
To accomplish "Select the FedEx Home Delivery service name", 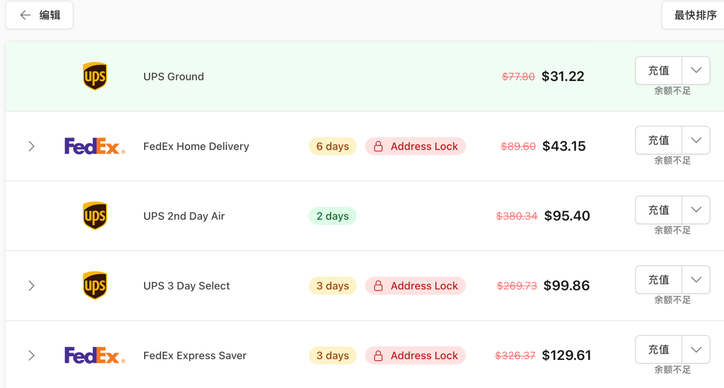I will 196,146.
